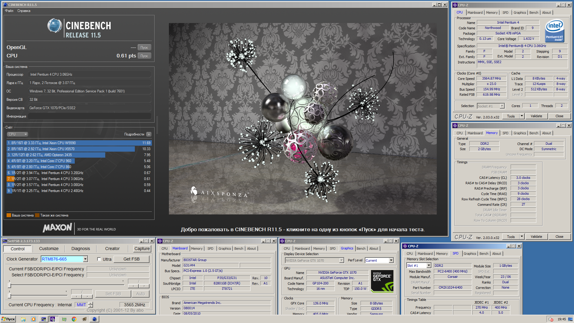Select ranking row Intel Pentium 4 CPU 3.06GHz
This screenshot has height=323, width=574.
[x=79, y=179]
